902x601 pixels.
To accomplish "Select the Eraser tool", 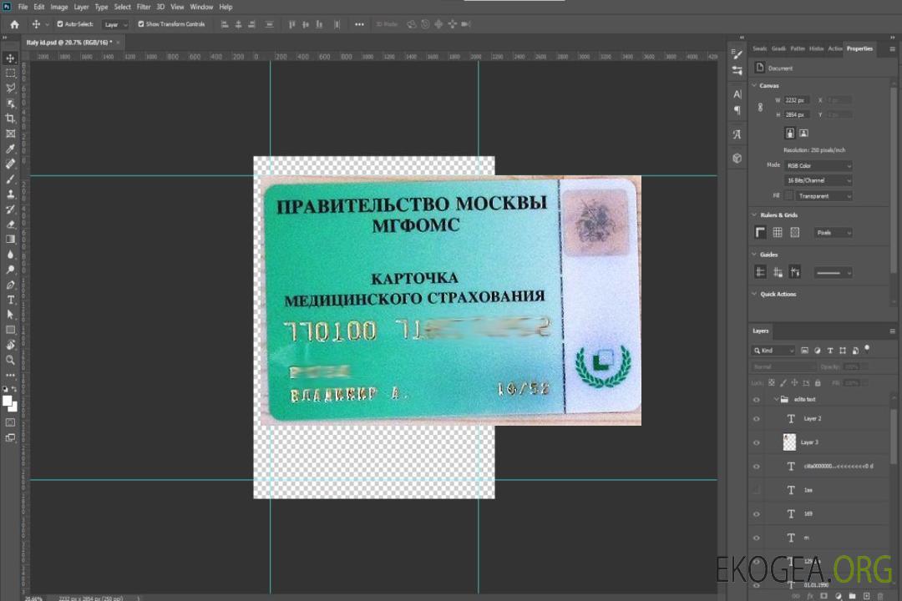I will 10,225.
